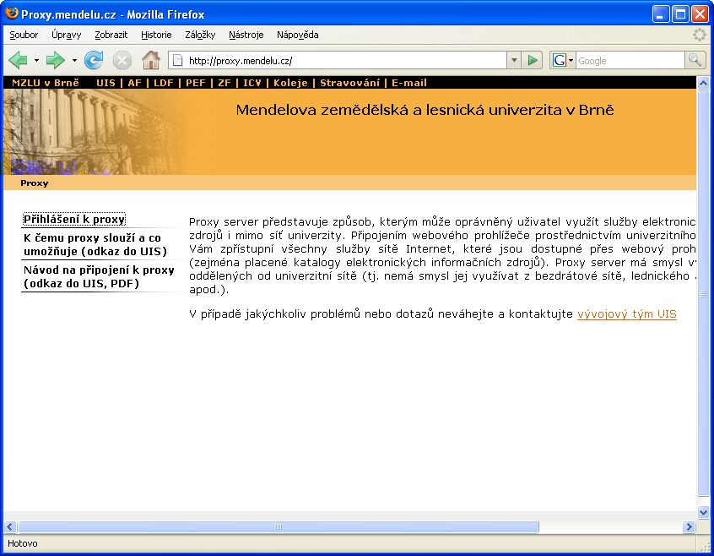Close the Firefox window
Viewport: 714px width, 556px height.
(x=700, y=14)
